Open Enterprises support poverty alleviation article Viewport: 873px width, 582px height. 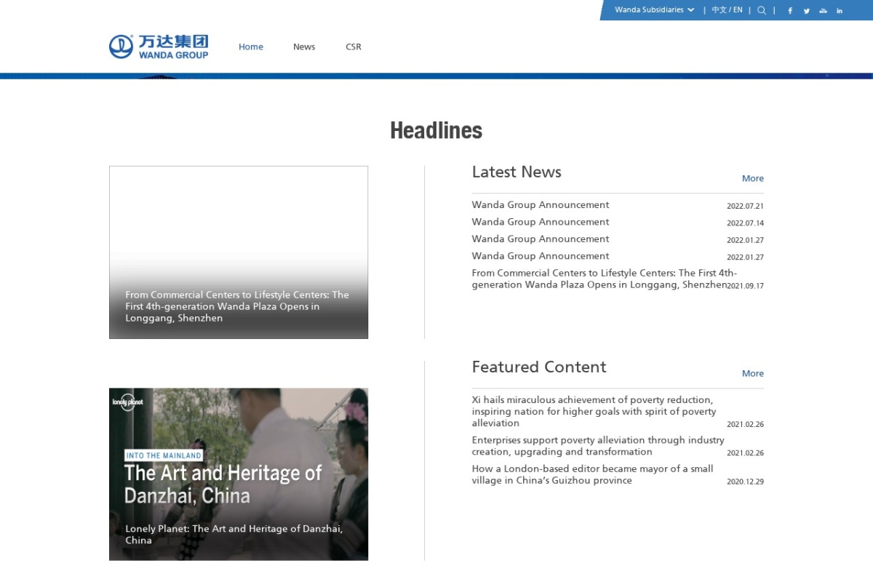[598, 445]
